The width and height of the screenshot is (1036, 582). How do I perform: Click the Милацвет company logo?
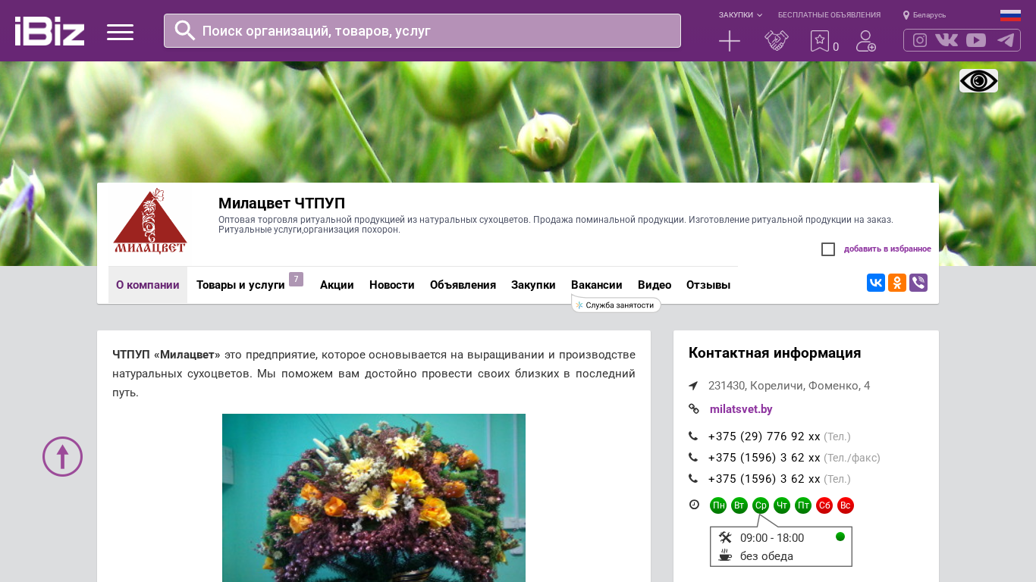[x=150, y=221]
